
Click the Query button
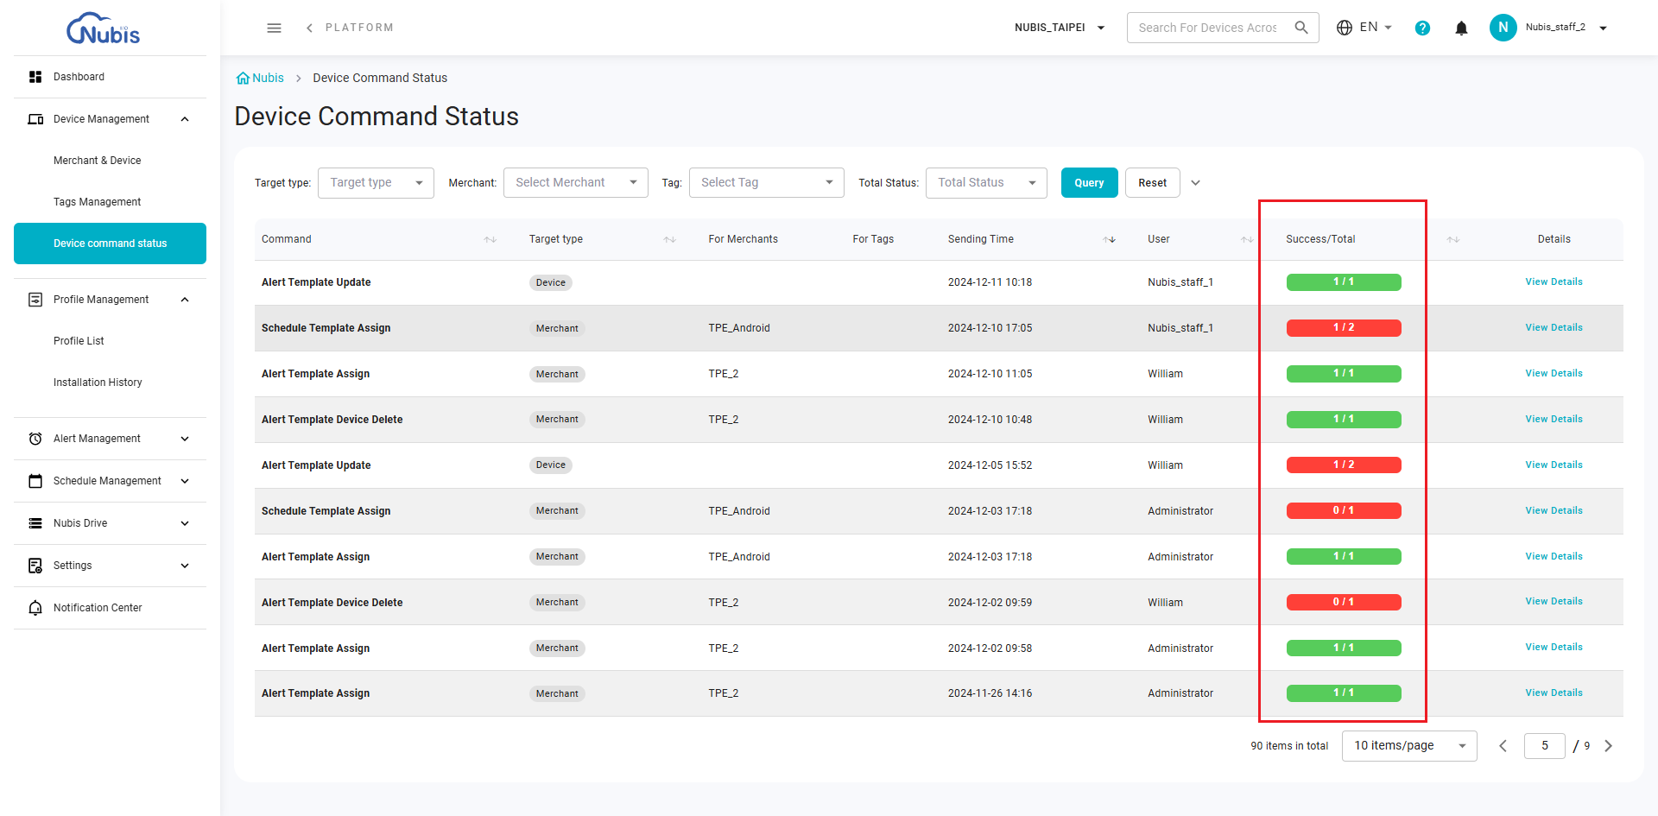[1089, 183]
